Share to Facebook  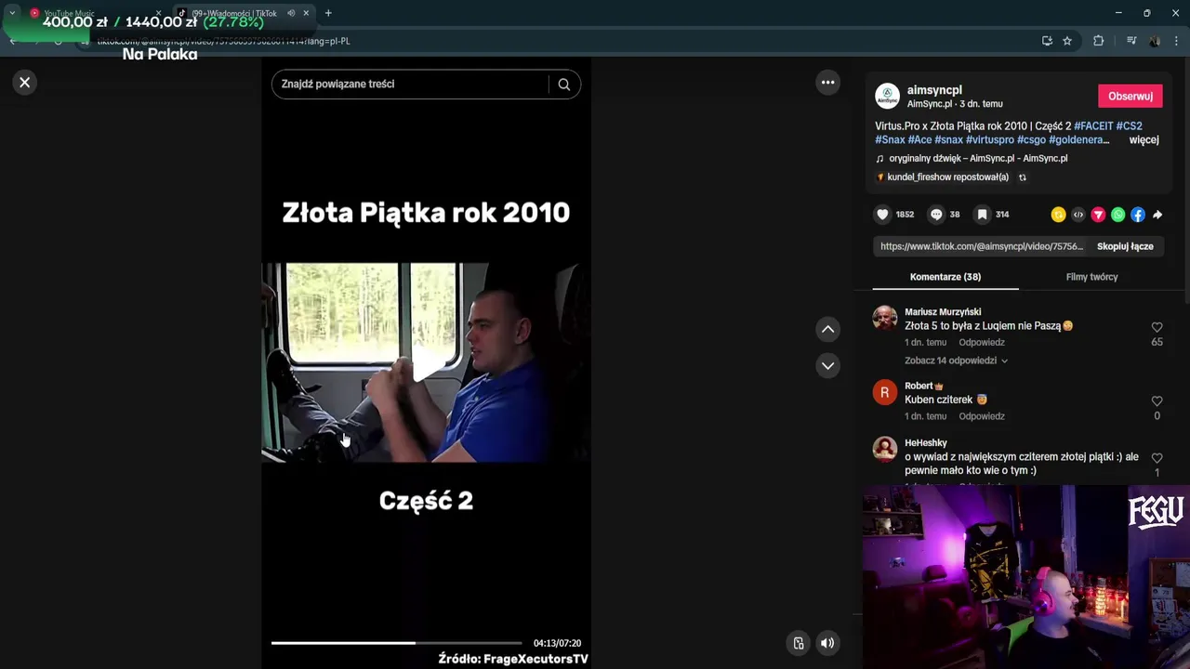(x=1137, y=215)
